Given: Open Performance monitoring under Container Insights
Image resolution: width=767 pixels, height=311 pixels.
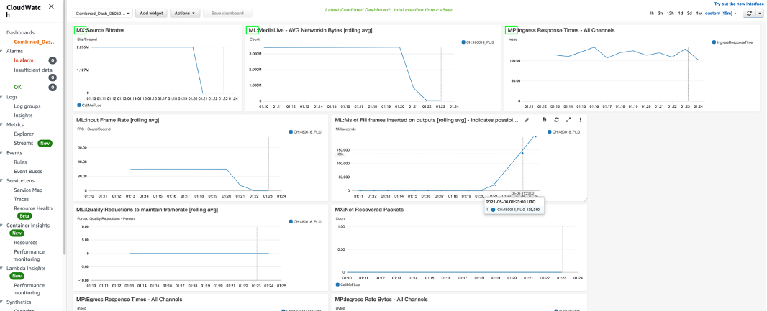Looking at the screenshot, I should click(x=29, y=256).
